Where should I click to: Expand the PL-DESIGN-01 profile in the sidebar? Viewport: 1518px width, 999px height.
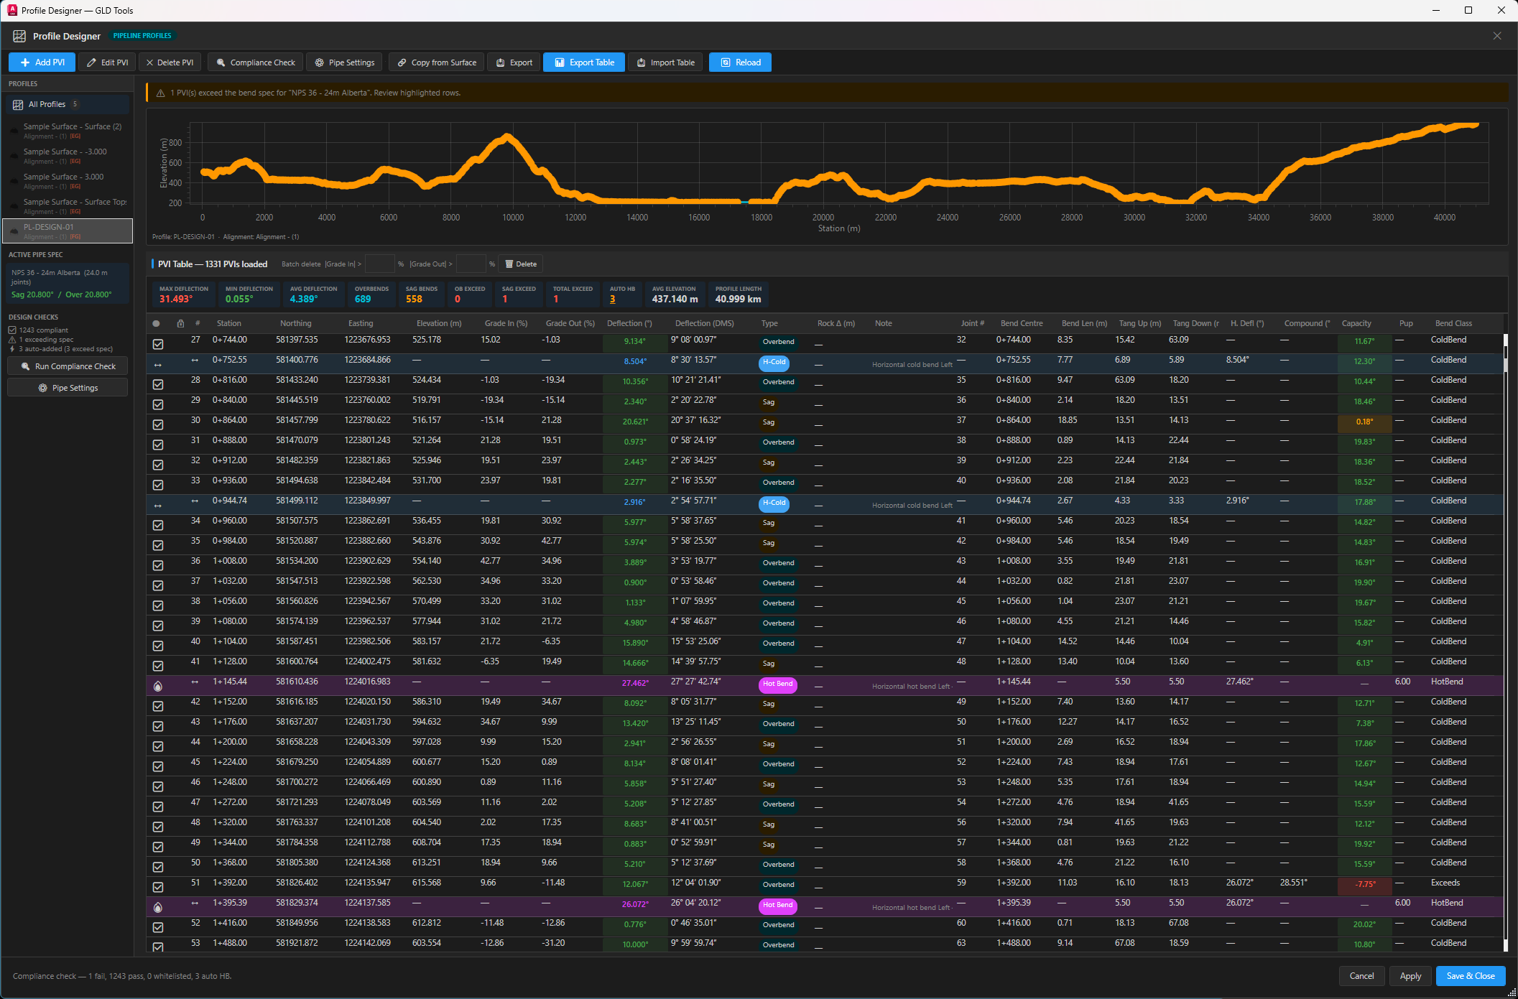[13, 231]
